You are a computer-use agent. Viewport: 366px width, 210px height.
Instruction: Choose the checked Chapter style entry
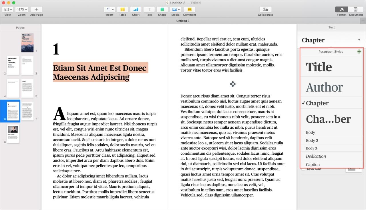[331, 103]
